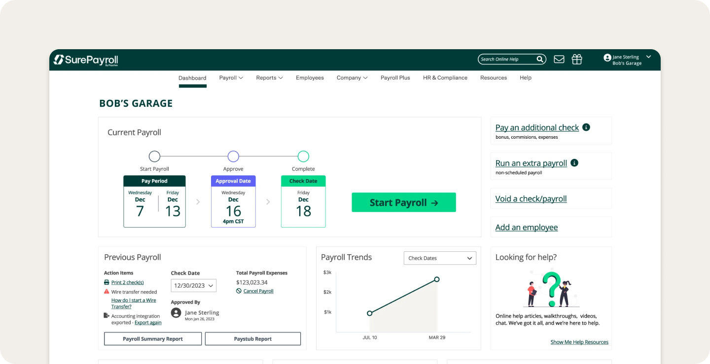Click Export again link
710x364 pixels.
pyautogui.click(x=148, y=323)
